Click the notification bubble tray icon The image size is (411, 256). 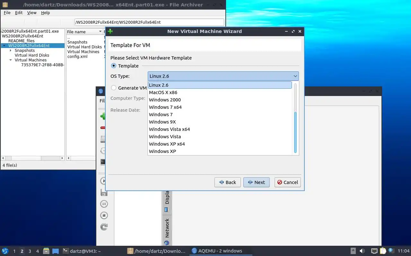[391, 251]
